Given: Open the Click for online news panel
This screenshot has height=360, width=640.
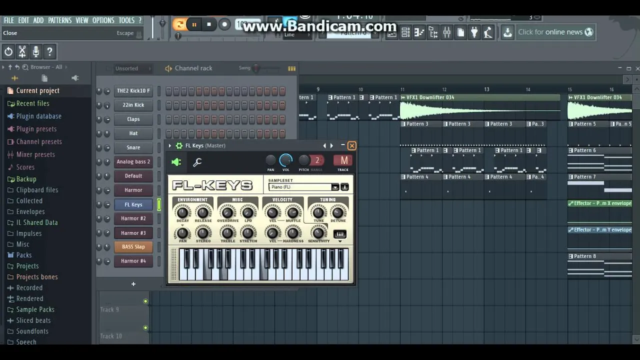Looking at the screenshot, I should click(x=555, y=32).
